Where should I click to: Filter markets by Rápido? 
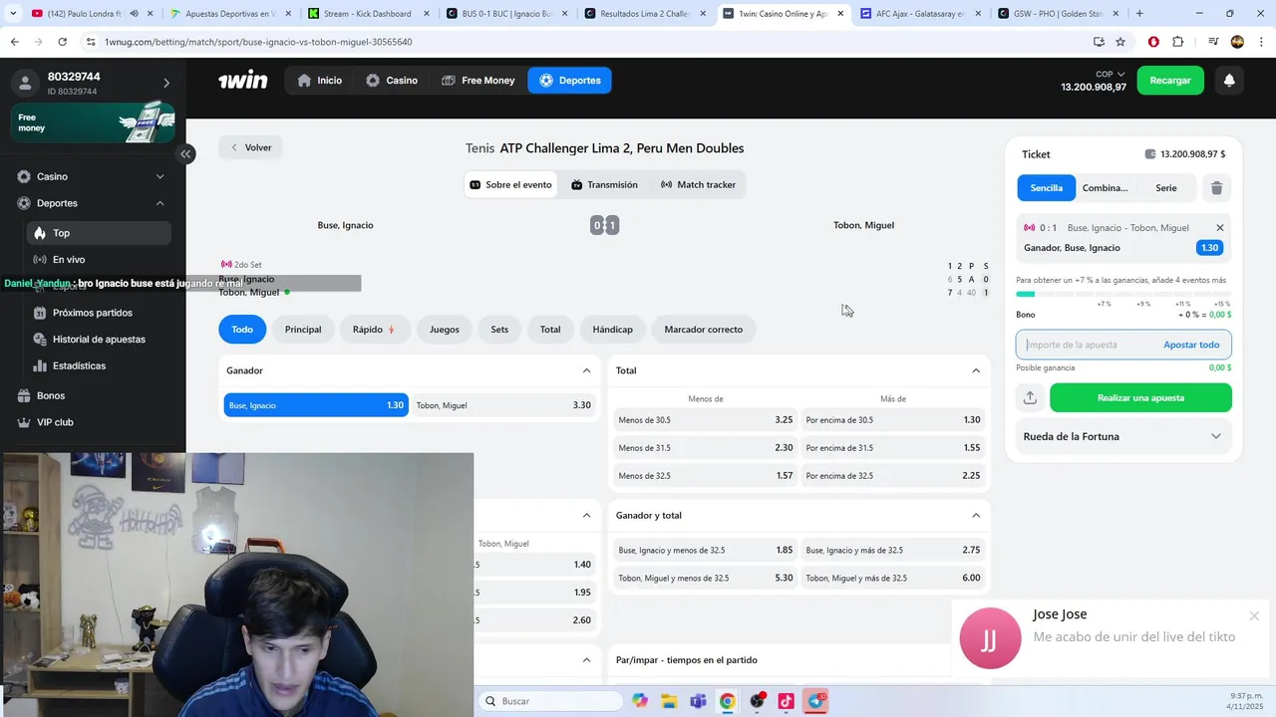click(x=374, y=330)
